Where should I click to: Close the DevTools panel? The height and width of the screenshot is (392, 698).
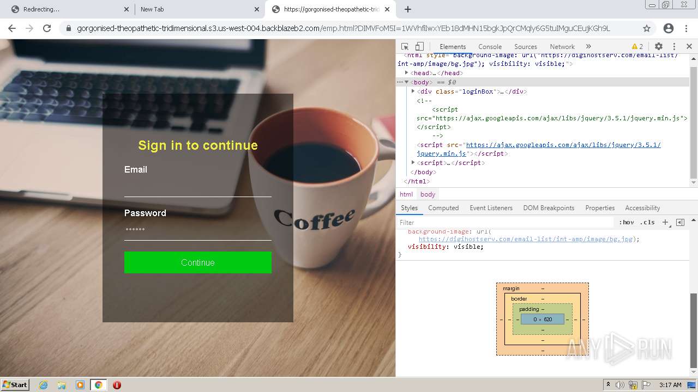click(689, 47)
